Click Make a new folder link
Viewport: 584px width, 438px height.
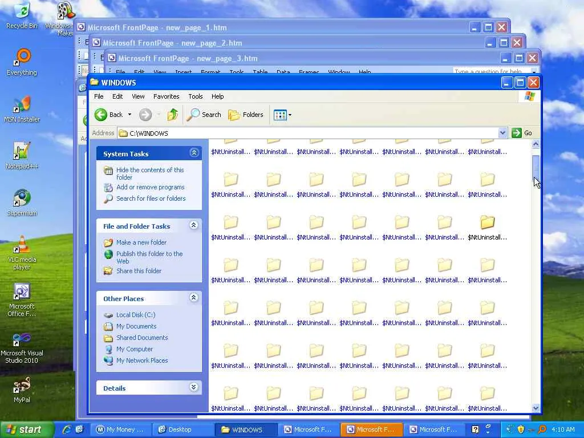coord(141,242)
